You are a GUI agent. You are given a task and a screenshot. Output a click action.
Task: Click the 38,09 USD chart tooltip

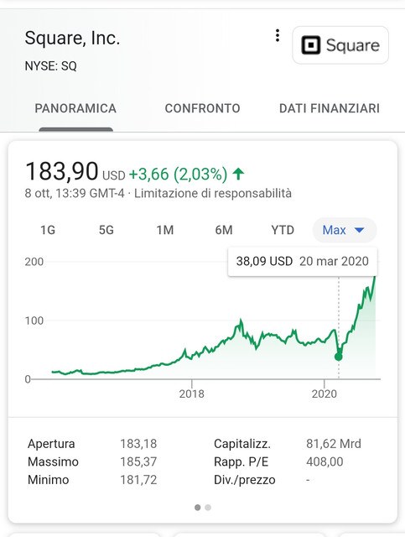(303, 261)
